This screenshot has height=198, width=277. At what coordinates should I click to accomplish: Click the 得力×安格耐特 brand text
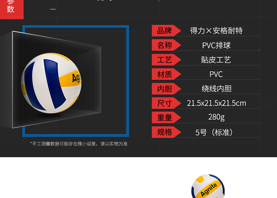point(216,31)
